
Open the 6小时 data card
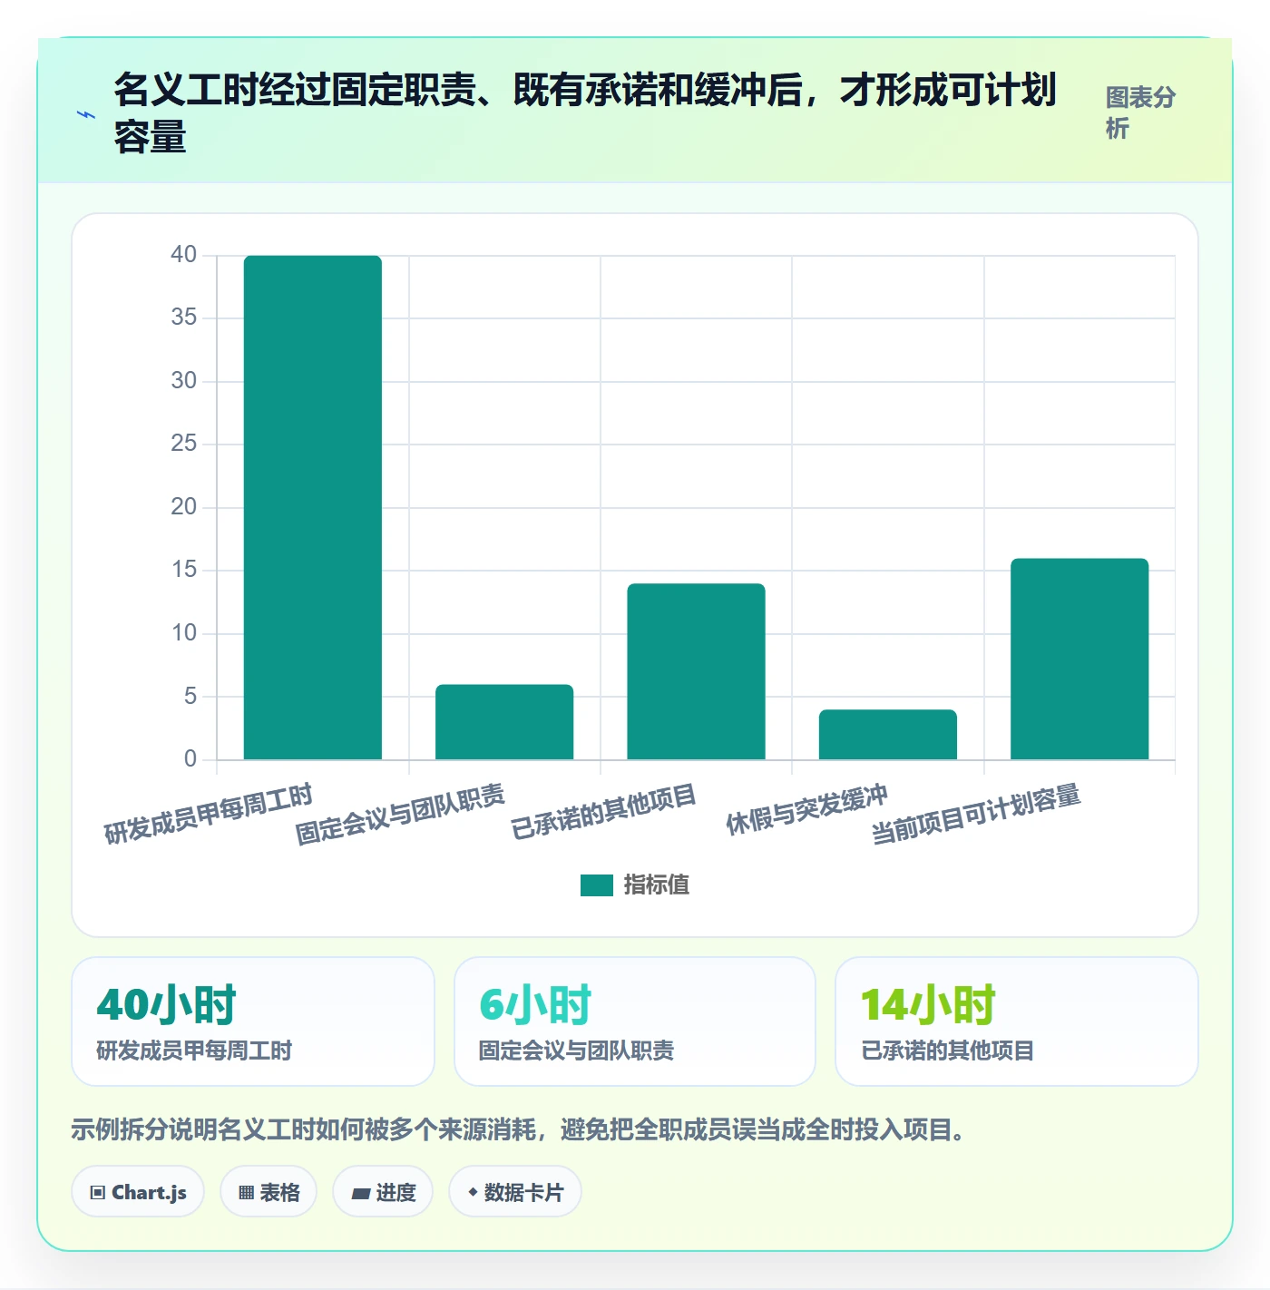[635, 1021]
